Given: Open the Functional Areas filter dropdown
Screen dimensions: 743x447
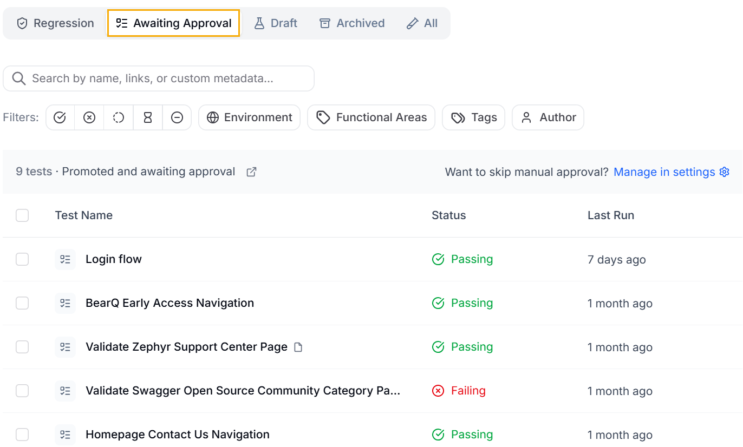Looking at the screenshot, I should (x=371, y=117).
